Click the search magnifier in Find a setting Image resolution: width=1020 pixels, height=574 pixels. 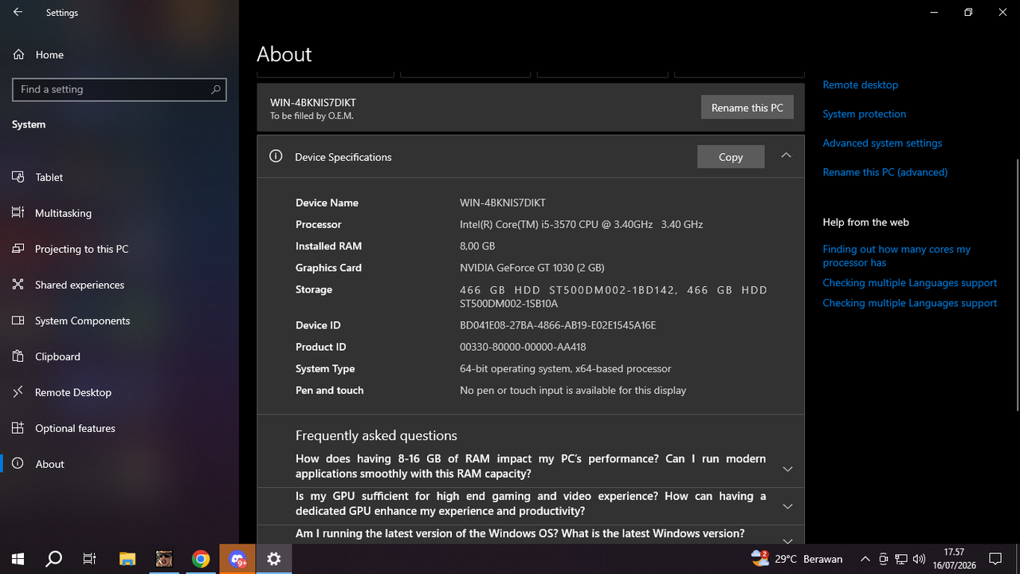click(215, 89)
